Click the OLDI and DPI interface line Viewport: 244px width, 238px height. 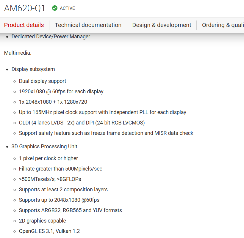(82, 123)
